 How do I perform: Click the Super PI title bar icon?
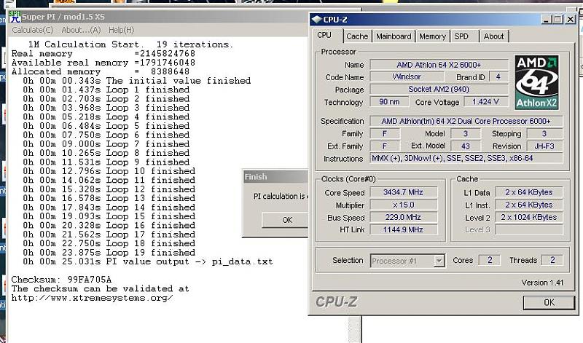[15, 17]
